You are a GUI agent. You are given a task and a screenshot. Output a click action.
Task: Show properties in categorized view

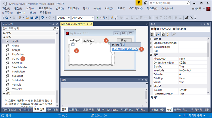[152, 34]
